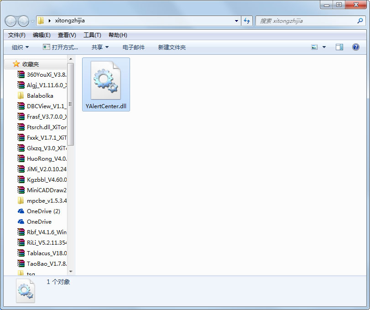This screenshot has height=310, width=370.
Task: Click the change view icon
Action: [314, 47]
